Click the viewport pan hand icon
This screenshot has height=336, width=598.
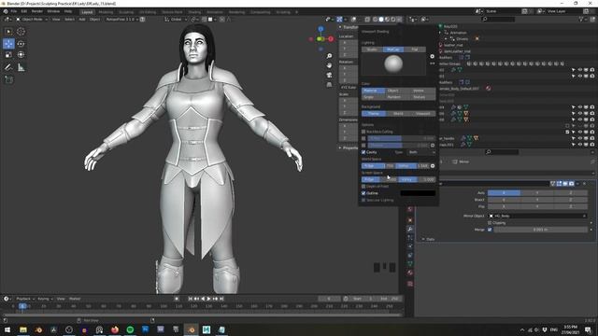click(x=329, y=65)
